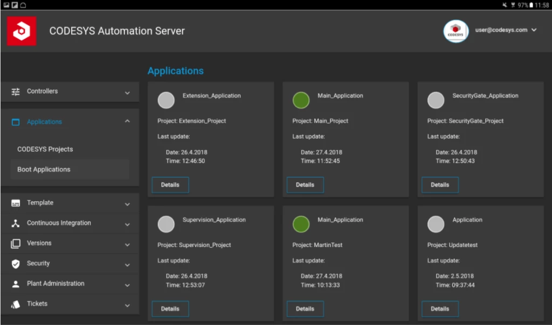Click the CODESYS logo in the header
The width and height of the screenshot is (552, 325).
click(21, 31)
